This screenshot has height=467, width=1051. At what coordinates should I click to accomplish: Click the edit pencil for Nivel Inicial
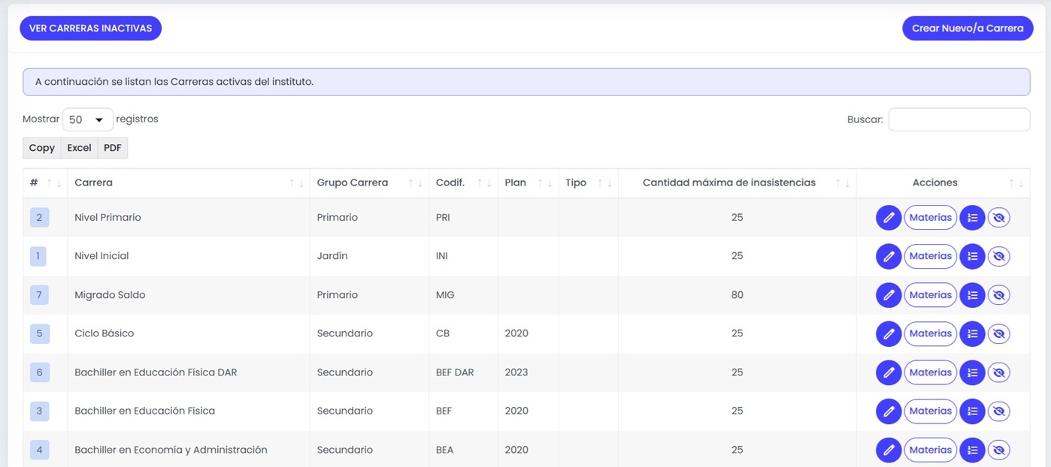click(x=889, y=256)
